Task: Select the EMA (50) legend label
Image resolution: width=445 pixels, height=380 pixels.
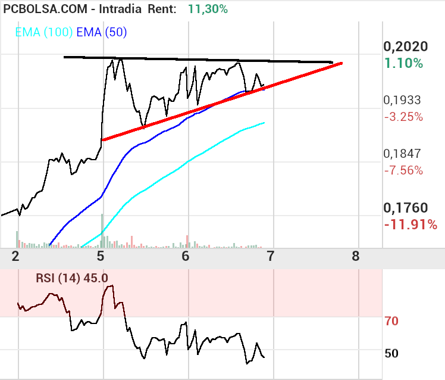Action: (102, 32)
